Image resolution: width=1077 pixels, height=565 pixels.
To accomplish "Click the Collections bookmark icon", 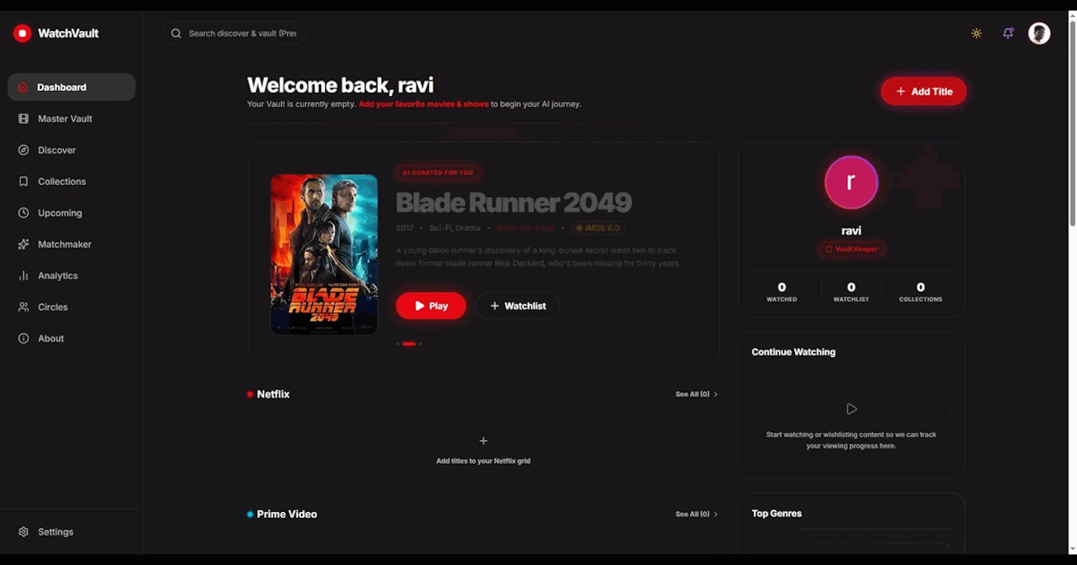I will (24, 182).
